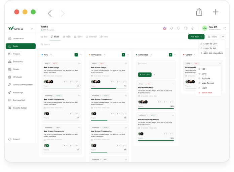The height and width of the screenshot is (172, 234).
Task: Open Dashboards in sidebar
Action: click(21, 38)
